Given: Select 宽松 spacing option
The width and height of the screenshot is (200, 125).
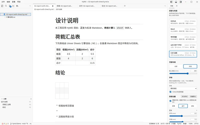Looking at the screenshot, I should coord(192,106).
